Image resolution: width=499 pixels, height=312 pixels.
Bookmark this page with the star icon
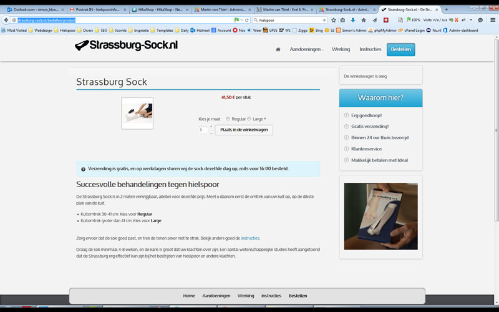tap(334, 20)
